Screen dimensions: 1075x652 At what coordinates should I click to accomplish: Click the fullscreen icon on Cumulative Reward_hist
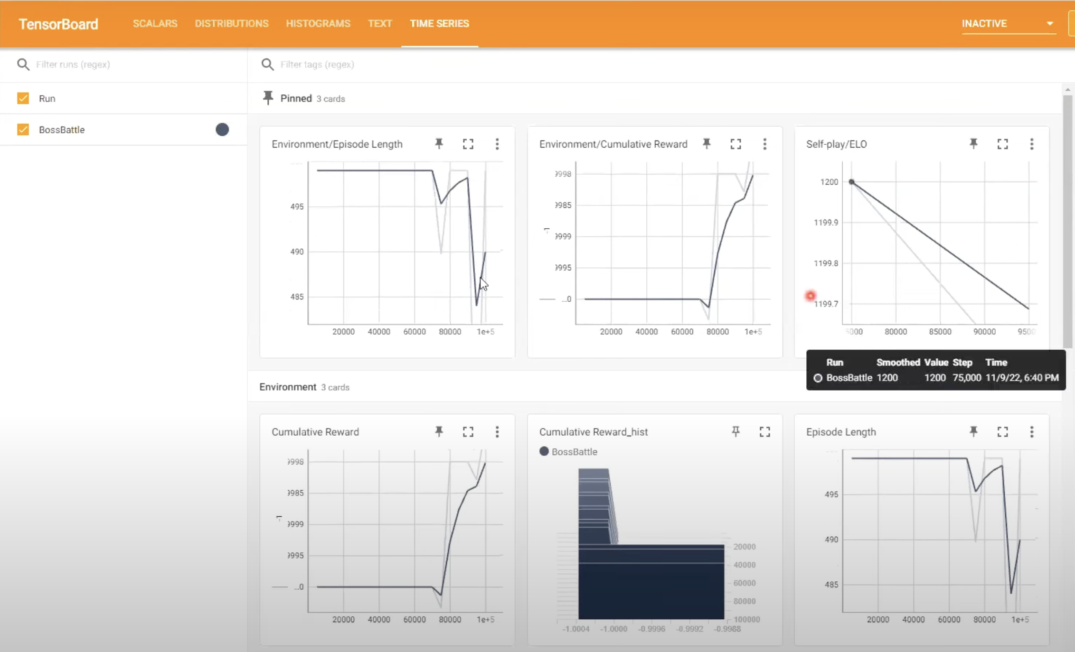(765, 431)
